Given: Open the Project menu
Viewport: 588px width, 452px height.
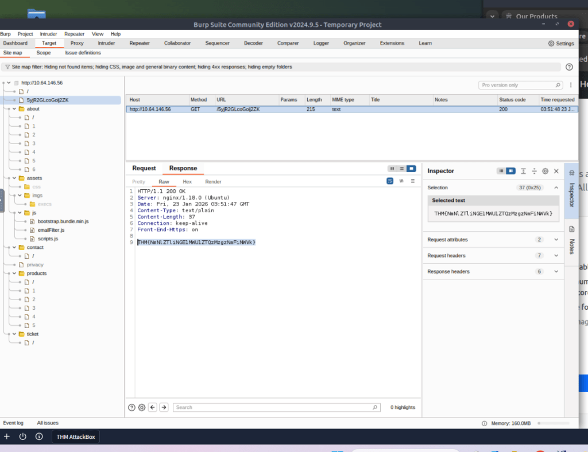Looking at the screenshot, I should [25, 34].
